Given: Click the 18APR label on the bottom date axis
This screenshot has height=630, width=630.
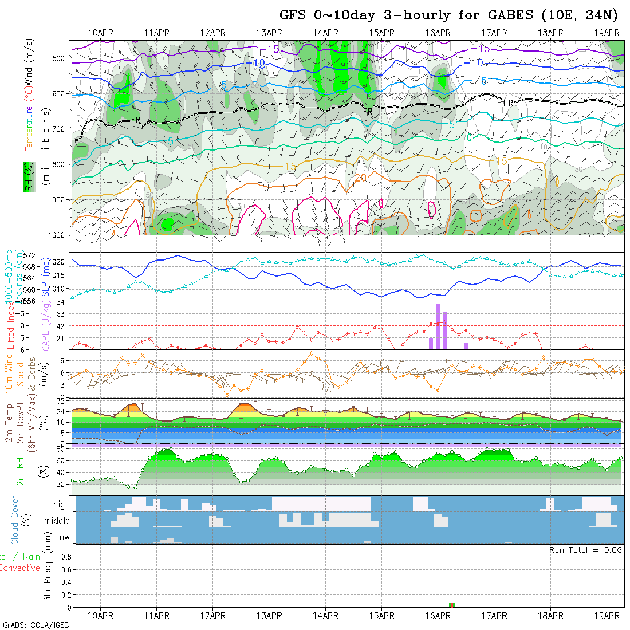Looking at the screenshot, I should tap(550, 616).
